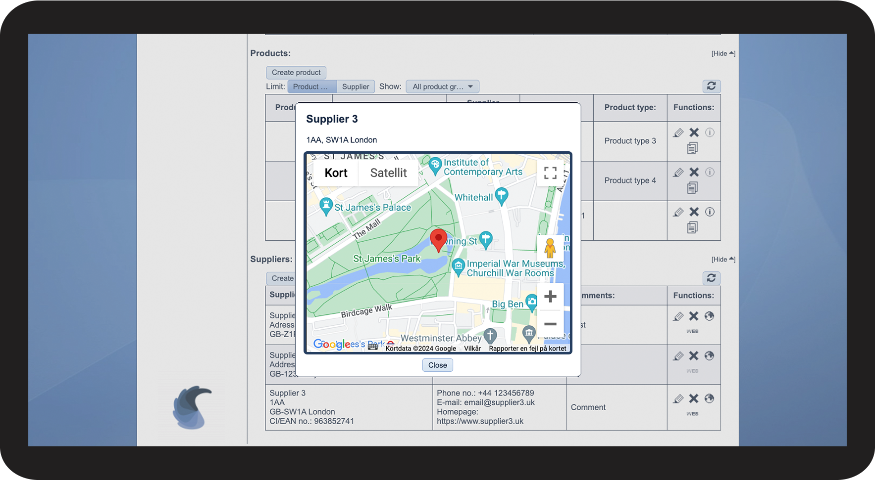Click the fullscreen icon on the map

pos(550,173)
